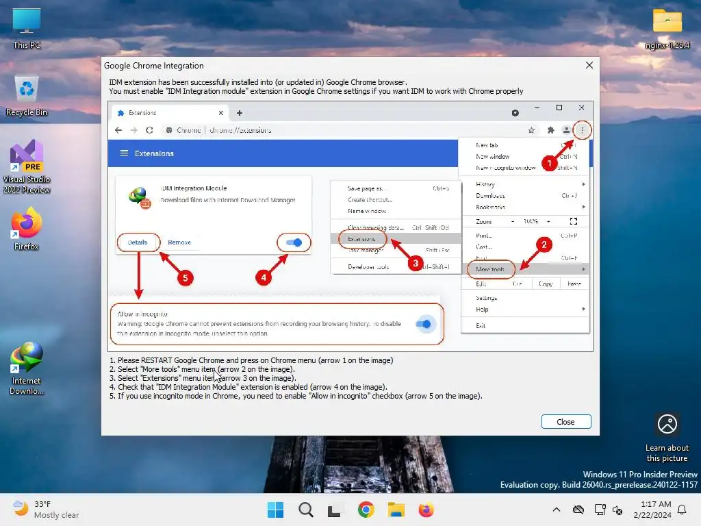The height and width of the screenshot is (526, 701).
Task: Toggle the Allow in incognito switch
Action: pos(423,324)
